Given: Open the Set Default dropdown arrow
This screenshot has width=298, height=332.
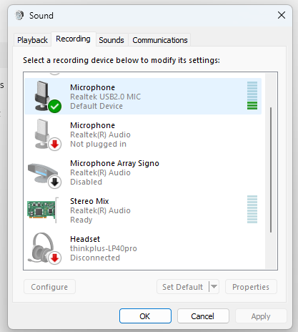Looking at the screenshot, I should pos(214,286).
